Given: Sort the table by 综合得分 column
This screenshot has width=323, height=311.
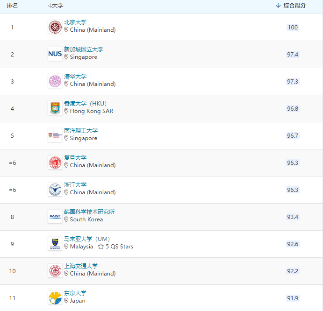Looking at the screenshot, I should (291, 6).
